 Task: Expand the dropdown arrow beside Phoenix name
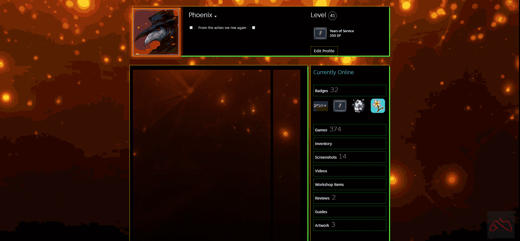(x=215, y=16)
